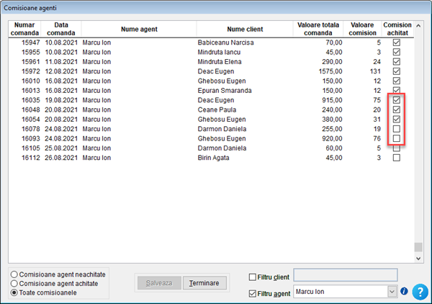Enable the Filtru client checkbox
The width and height of the screenshot is (432, 304).
253,277
